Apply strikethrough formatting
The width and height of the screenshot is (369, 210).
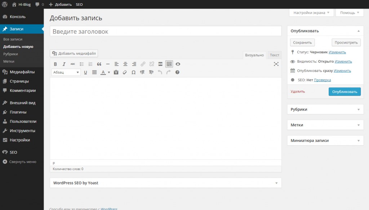(x=73, y=64)
